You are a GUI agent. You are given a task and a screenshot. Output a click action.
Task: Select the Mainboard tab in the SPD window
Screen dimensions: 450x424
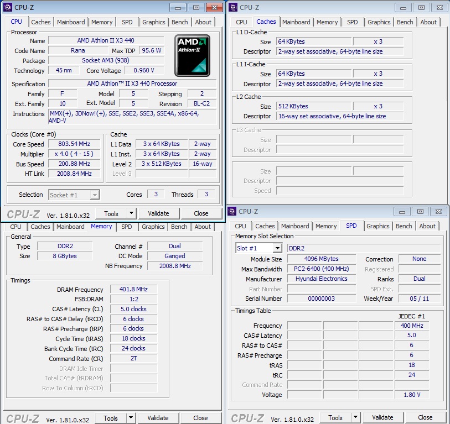pos(295,226)
